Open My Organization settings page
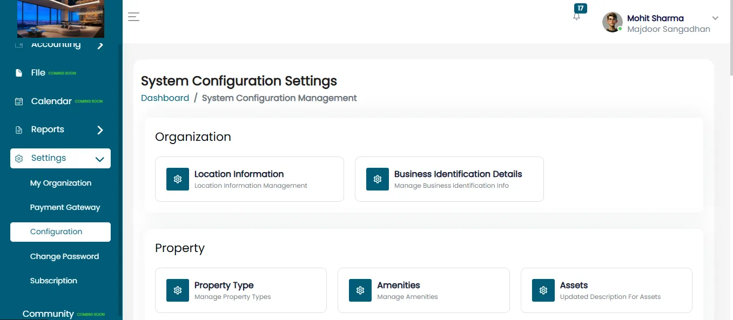Screen dimensions: 733x320 pyautogui.click(x=60, y=183)
